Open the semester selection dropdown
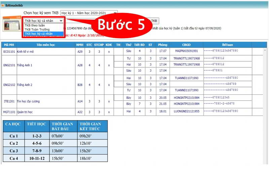The width and height of the screenshot is (269, 174). click(89, 13)
